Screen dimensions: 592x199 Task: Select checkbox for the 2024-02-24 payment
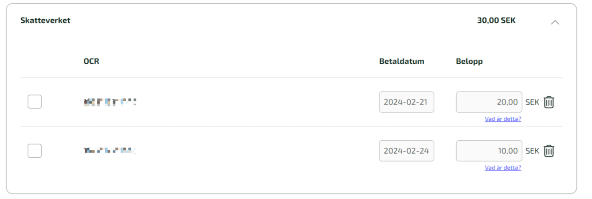(35, 151)
